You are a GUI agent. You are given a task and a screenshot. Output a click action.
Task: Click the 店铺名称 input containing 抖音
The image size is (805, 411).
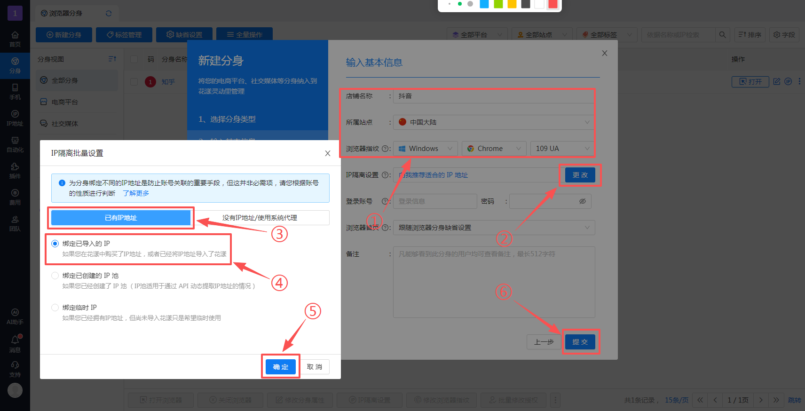pyautogui.click(x=494, y=96)
